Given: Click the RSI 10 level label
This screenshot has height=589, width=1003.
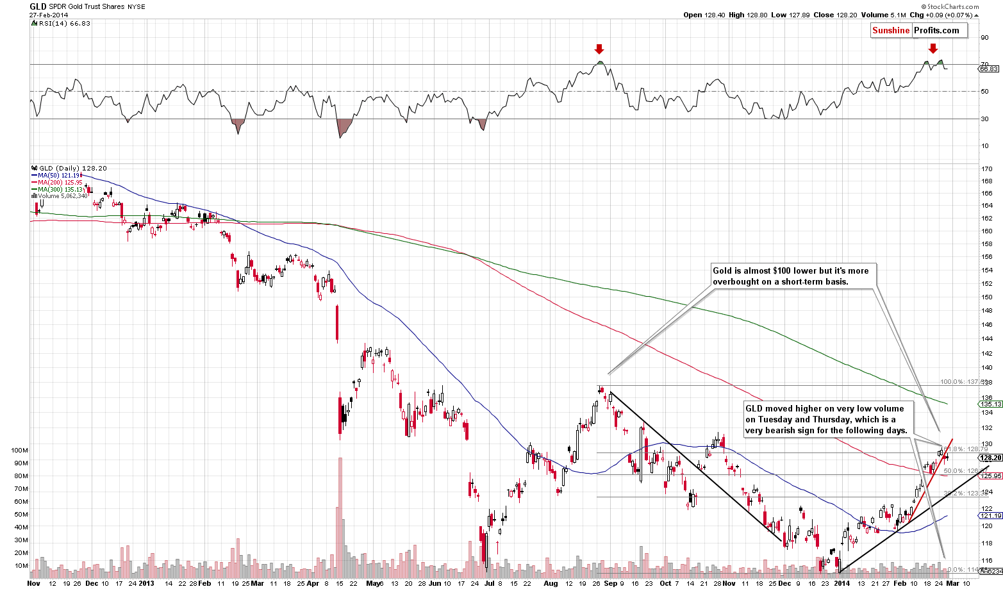Looking at the screenshot, I should pyautogui.click(x=985, y=145).
